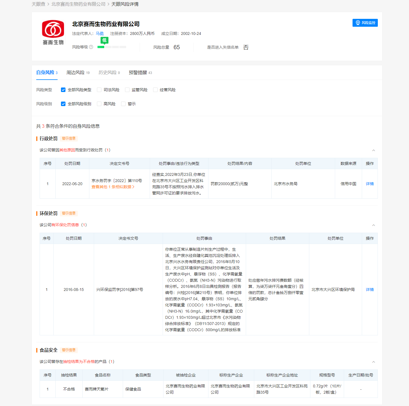Select 不合格 inspection result cell
This screenshot has width=409, height=406.
click(x=69, y=389)
